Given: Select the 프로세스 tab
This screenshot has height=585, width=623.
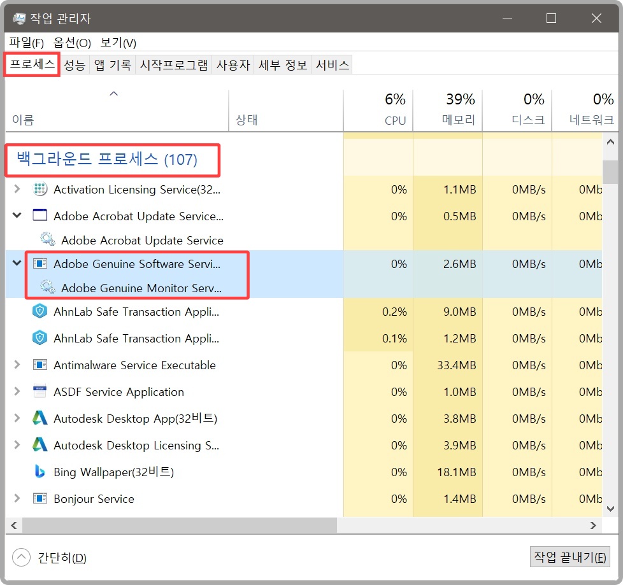Looking at the screenshot, I should (32, 64).
